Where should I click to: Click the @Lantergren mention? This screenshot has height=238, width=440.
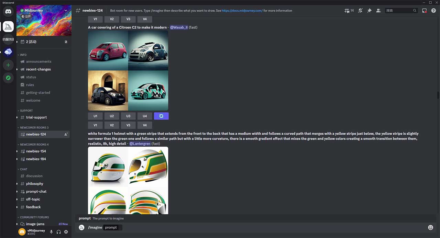click(x=140, y=144)
